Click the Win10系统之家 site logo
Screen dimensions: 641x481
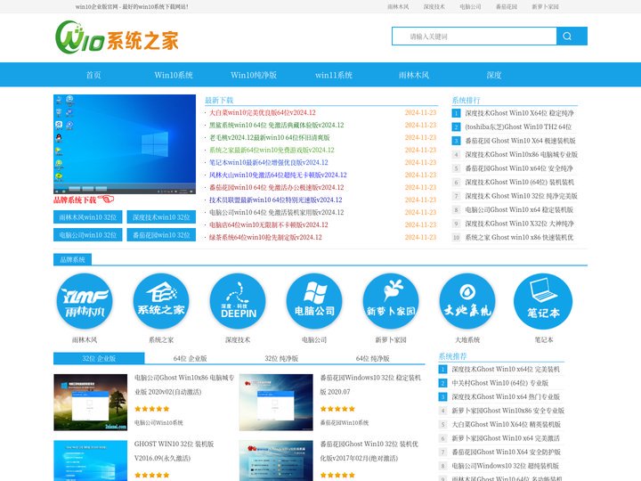[x=117, y=37]
